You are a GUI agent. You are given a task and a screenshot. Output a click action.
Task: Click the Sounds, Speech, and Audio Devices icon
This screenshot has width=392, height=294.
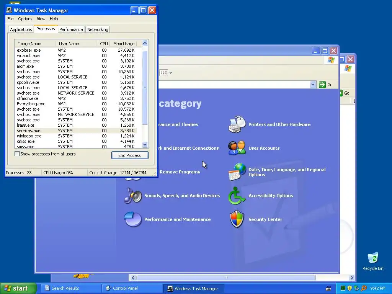133,196
